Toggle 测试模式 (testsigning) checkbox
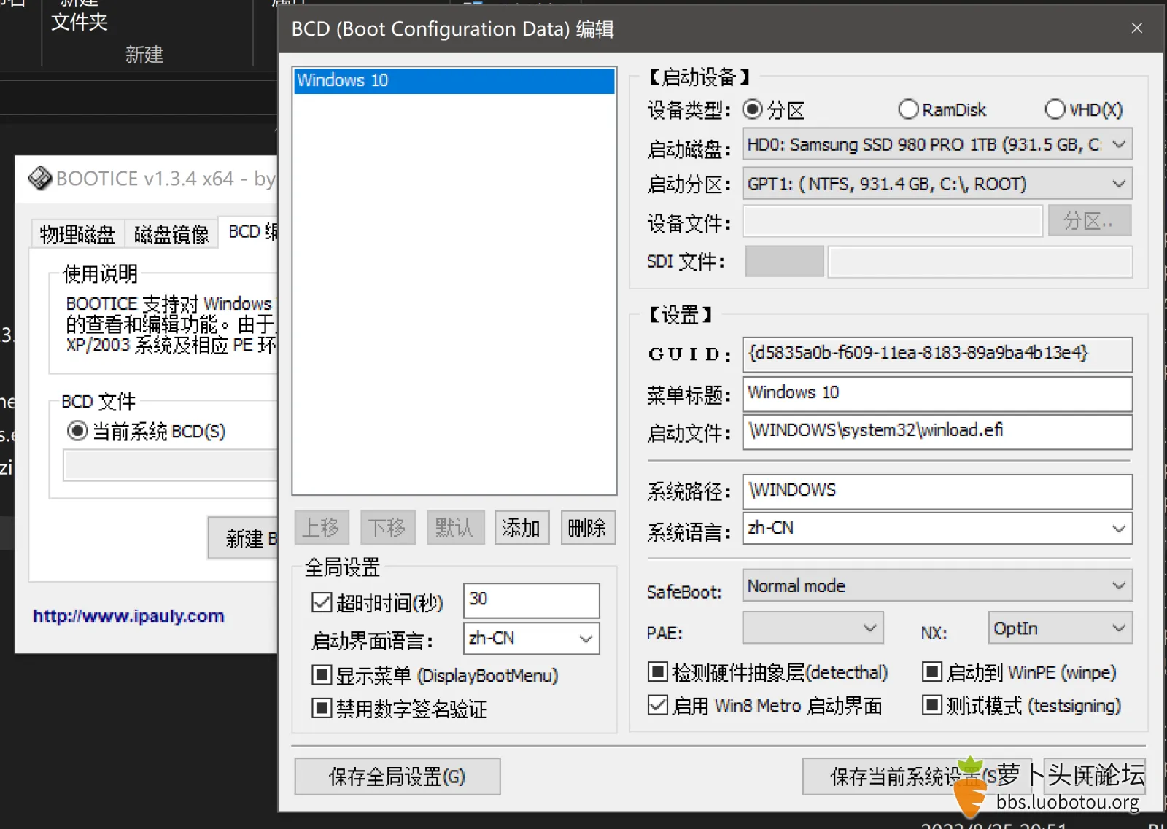1167x829 pixels. (x=931, y=705)
